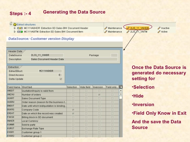Click the Description field Sales Document Header Data

pos(74,59)
